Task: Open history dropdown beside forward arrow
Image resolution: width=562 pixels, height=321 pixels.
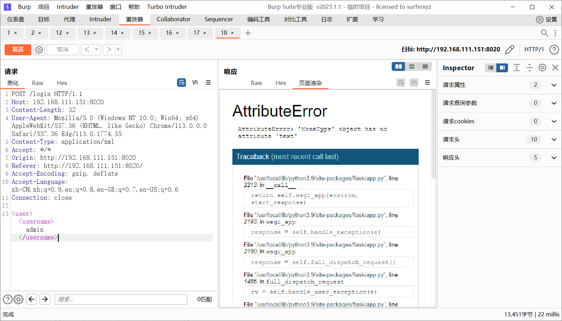Action: (118, 50)
